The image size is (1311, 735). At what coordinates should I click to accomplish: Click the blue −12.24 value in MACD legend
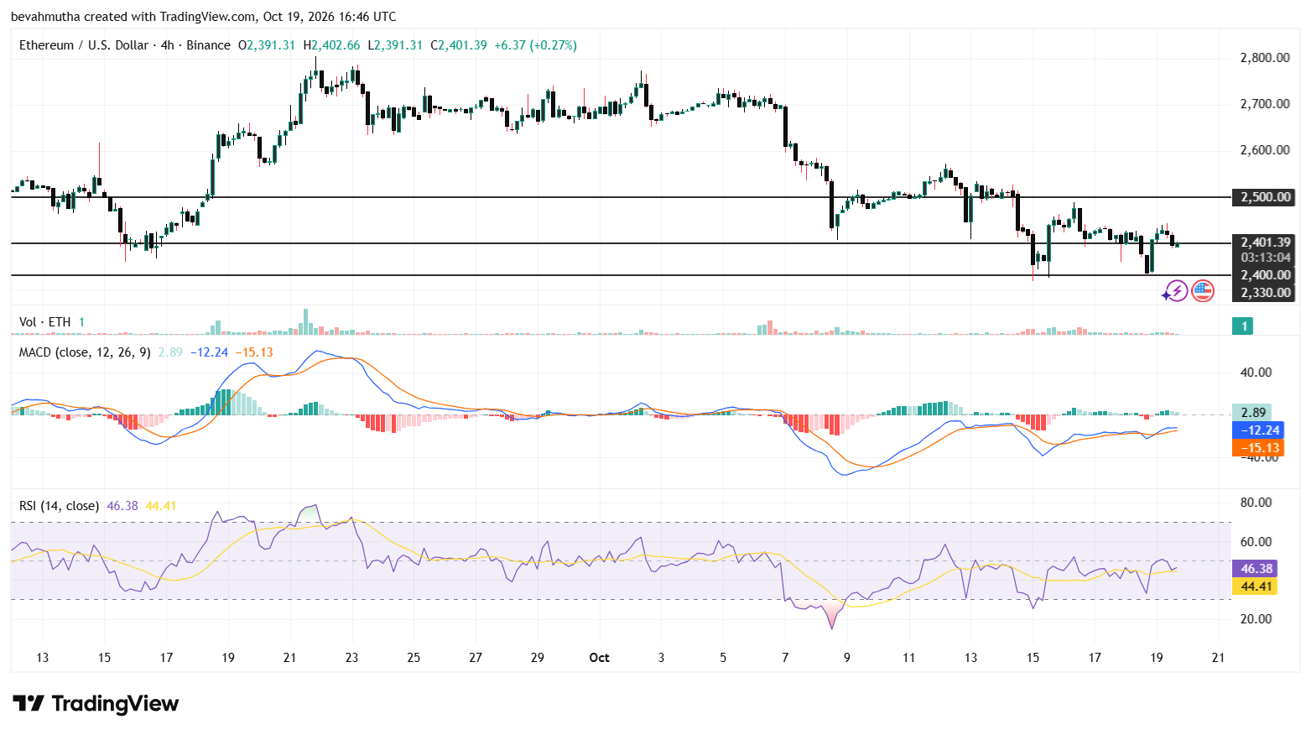[x=209, y=352]
